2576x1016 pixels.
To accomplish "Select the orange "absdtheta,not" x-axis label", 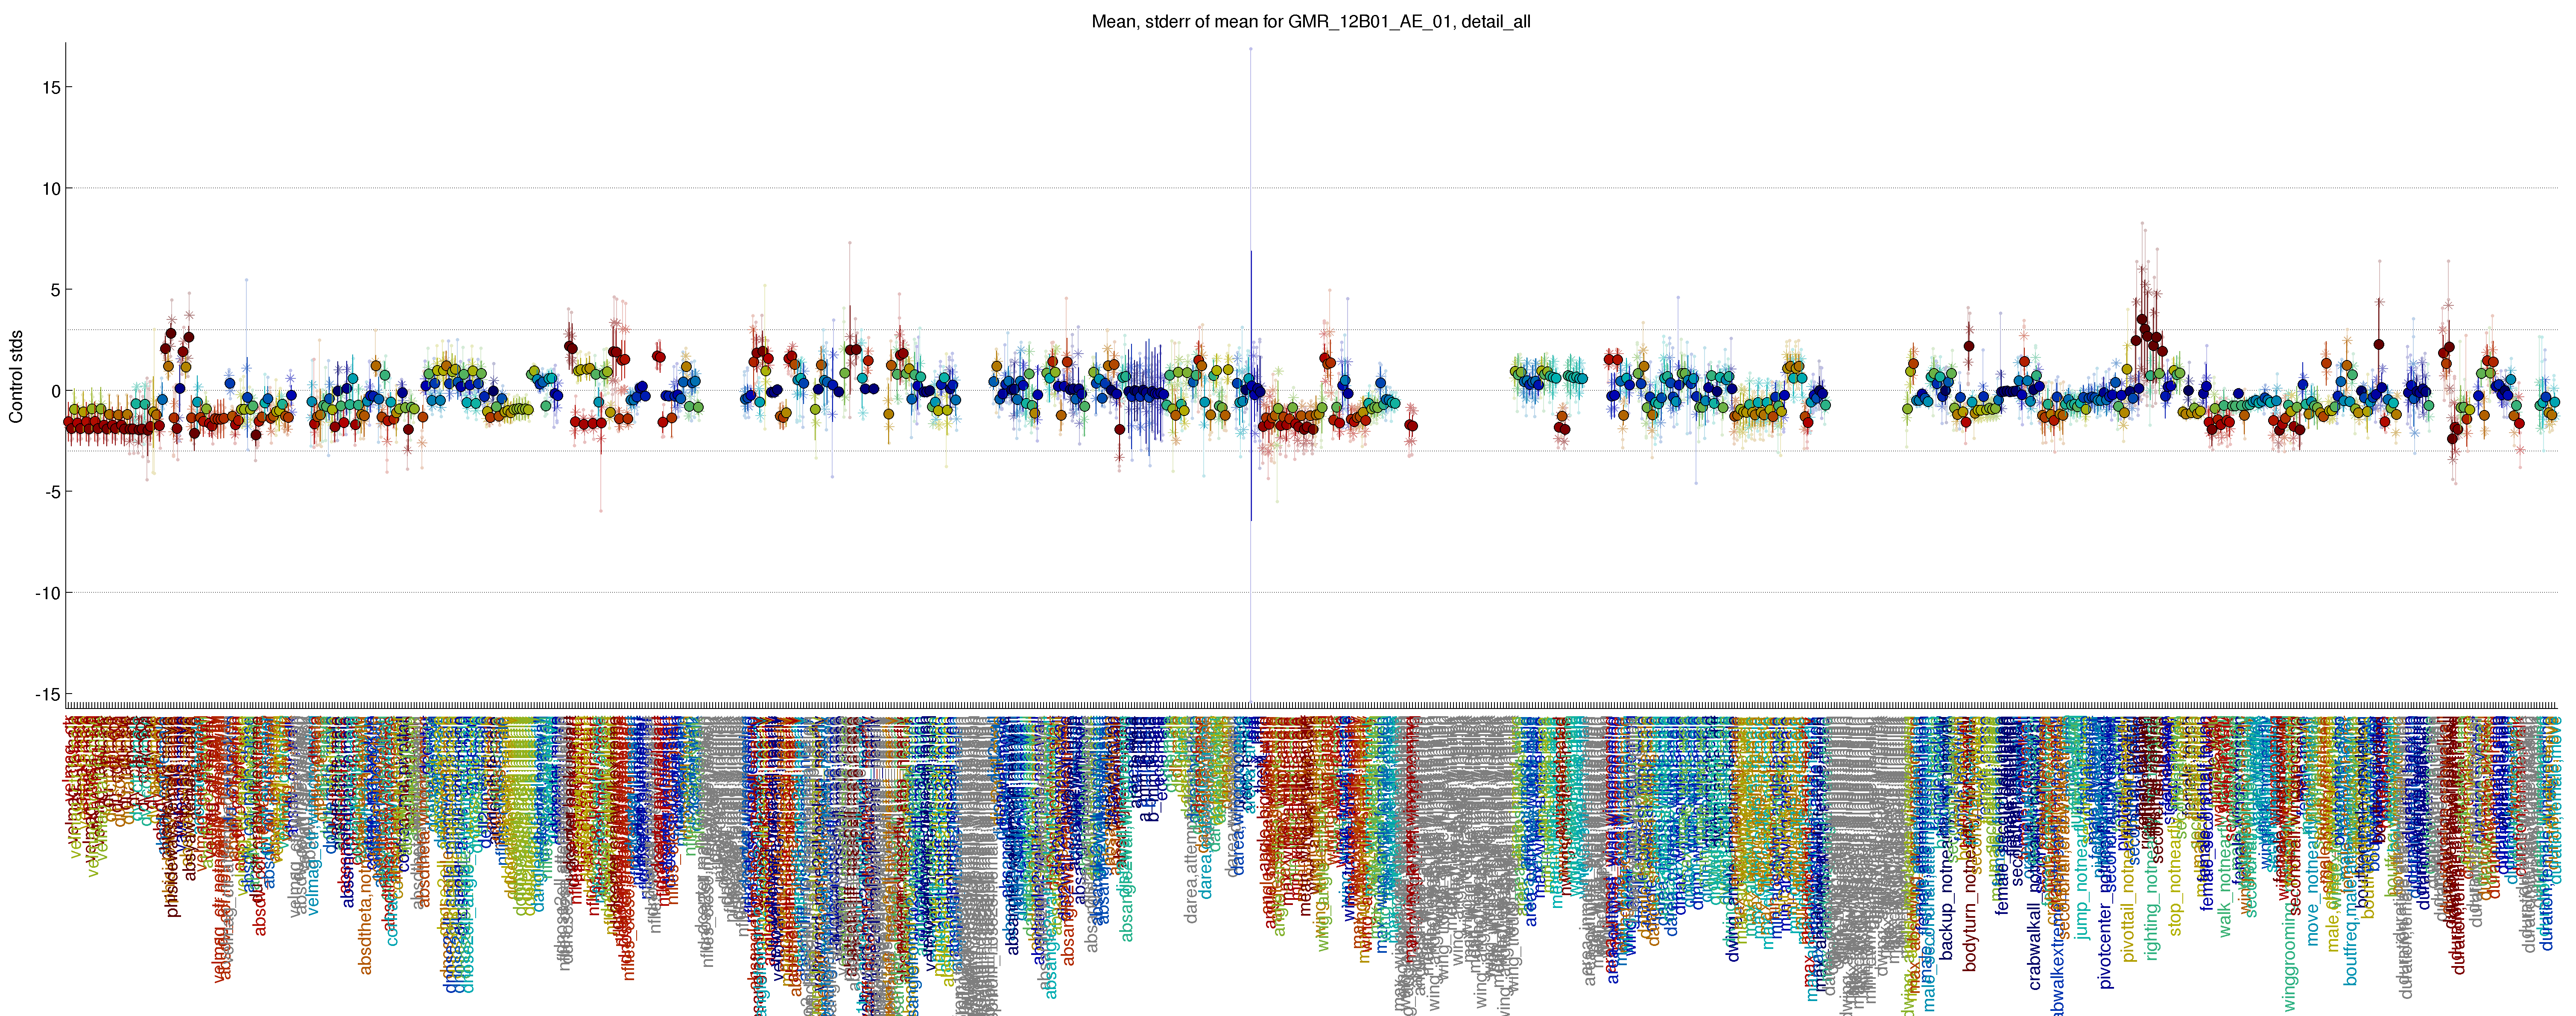I will (x=365, y=922).
